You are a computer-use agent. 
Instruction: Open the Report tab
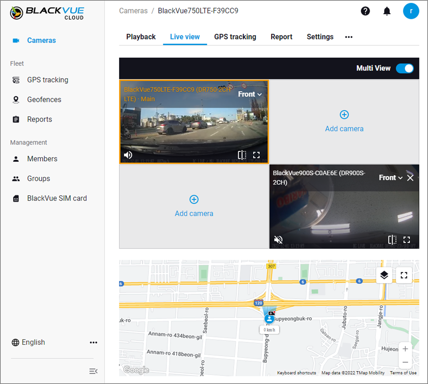point(281,37)
